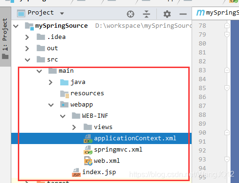
Task: Select web.xml file name
Action: click(x=107, y=161)
